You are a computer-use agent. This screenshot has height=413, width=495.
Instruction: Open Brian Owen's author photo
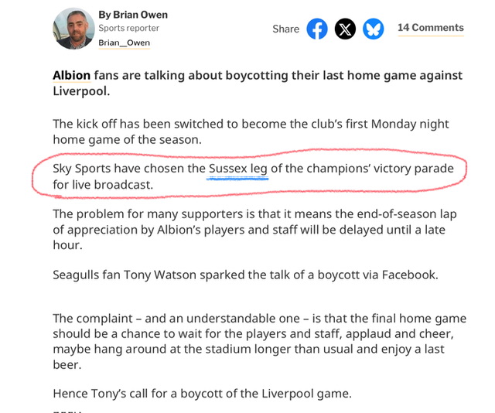click(73, 29)
